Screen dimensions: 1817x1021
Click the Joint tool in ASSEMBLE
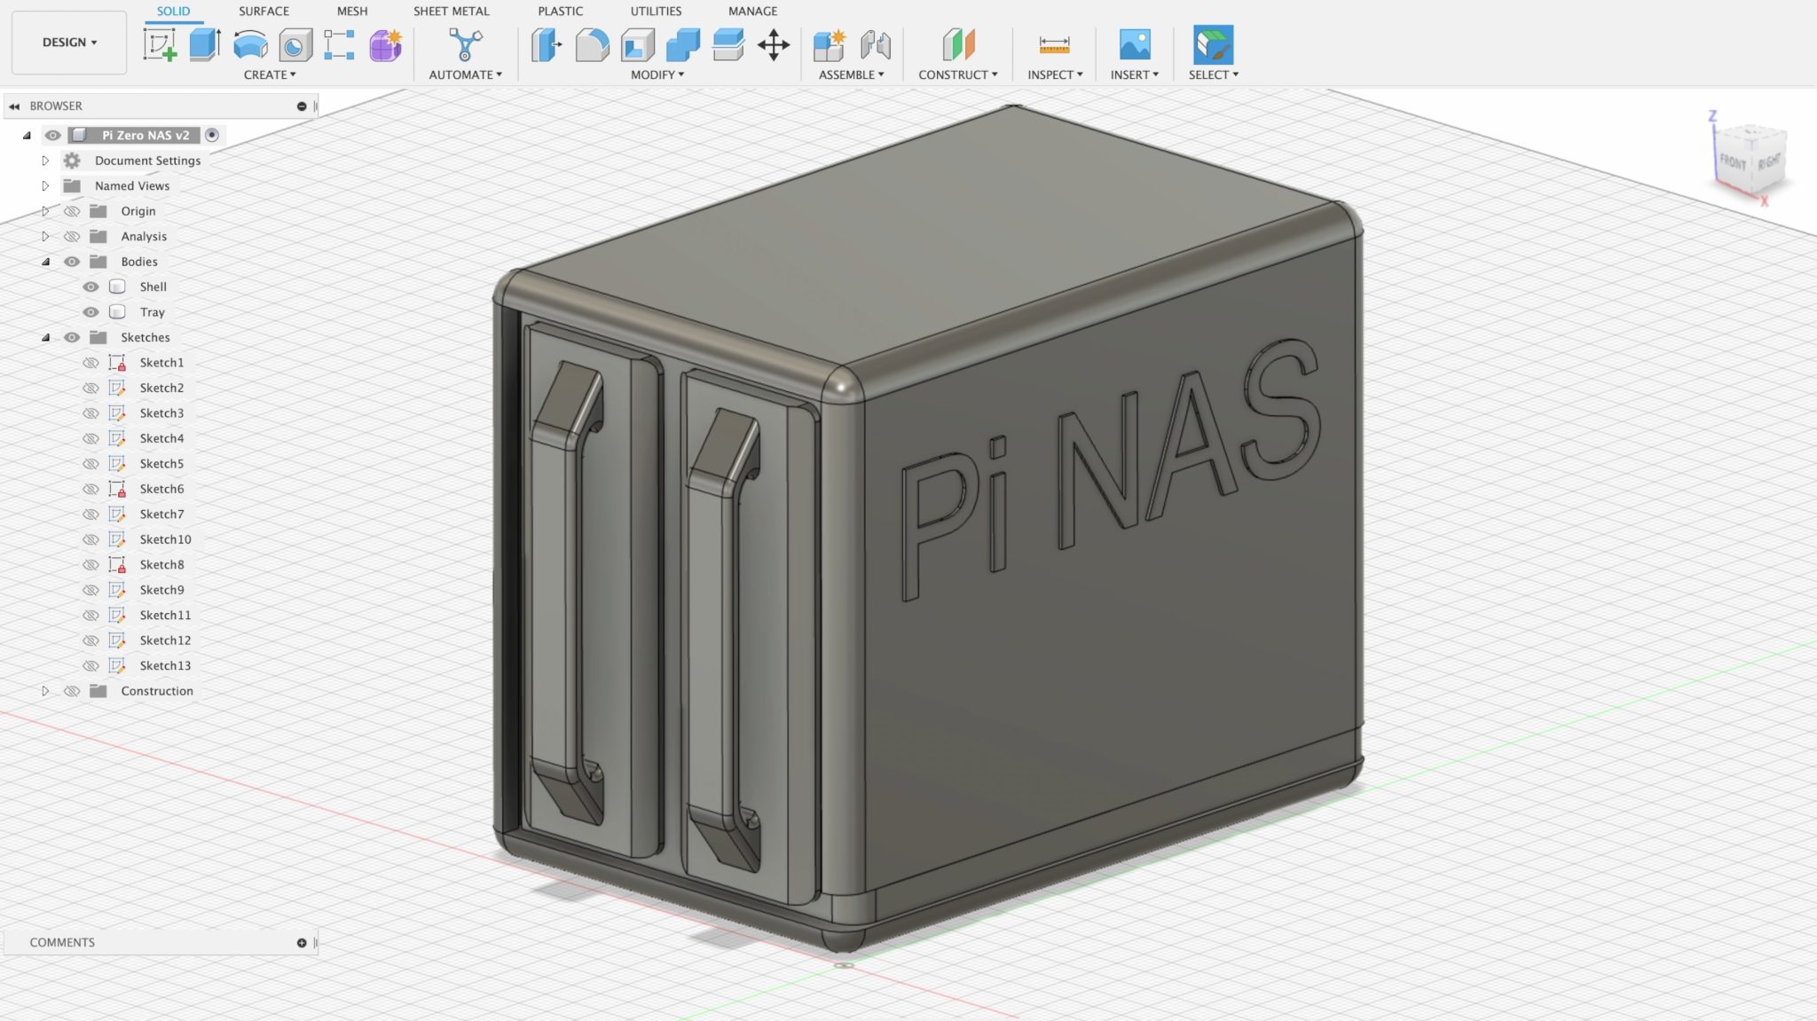877,42
